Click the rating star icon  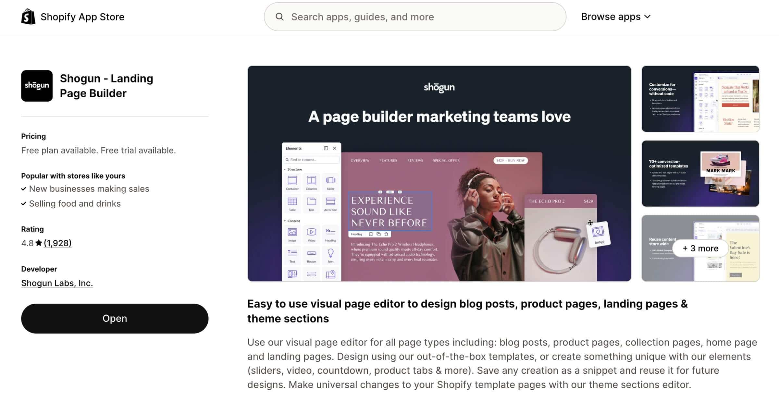39,243
